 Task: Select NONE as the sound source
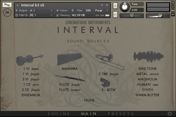click(89, 100)
